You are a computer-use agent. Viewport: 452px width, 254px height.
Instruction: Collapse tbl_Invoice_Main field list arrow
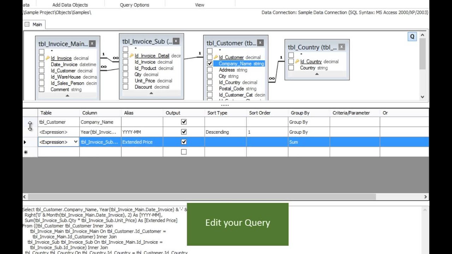67,96
